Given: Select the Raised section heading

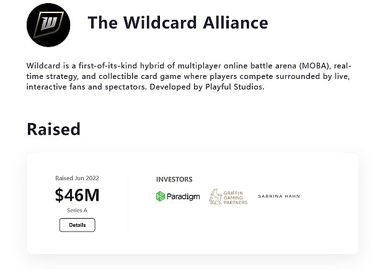Looking at the screenshot, I should pyautogui.click(x=53, y=129).
